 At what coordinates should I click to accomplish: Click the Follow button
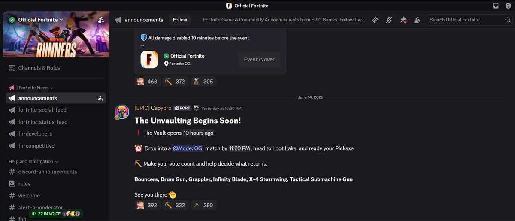coord(180,20)
